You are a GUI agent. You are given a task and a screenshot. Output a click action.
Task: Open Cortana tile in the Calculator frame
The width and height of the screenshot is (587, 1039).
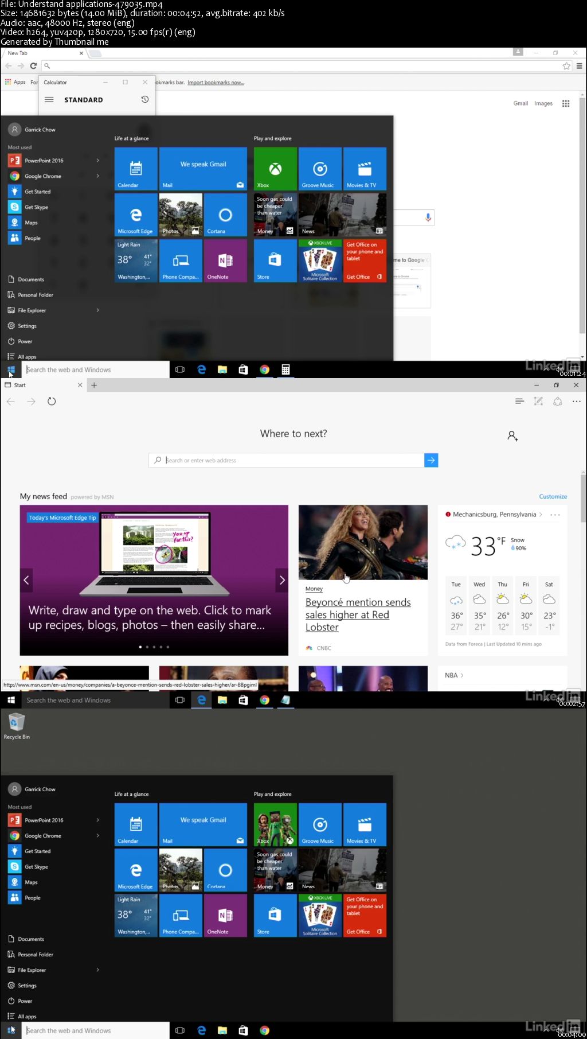225,215
